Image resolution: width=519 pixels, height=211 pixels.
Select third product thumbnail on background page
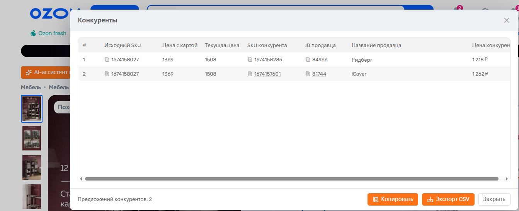pos(32,167)
